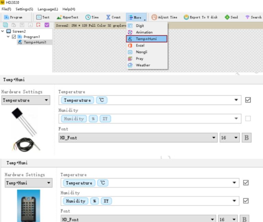
Task: Click Export To U disk
Action: (186, 17)
